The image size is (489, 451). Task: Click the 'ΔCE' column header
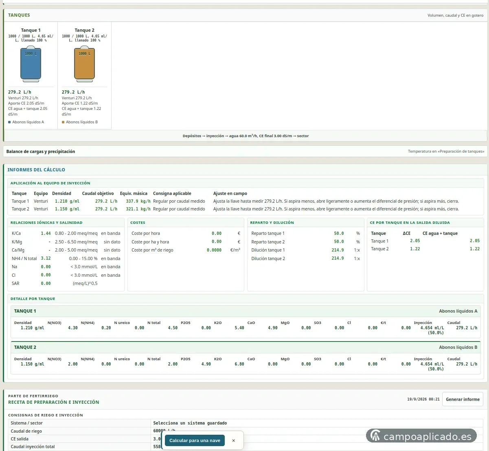click(406, 233)
